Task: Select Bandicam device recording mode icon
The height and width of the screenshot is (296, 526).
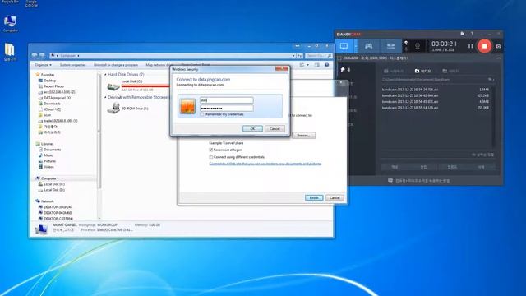Action: 390,46
